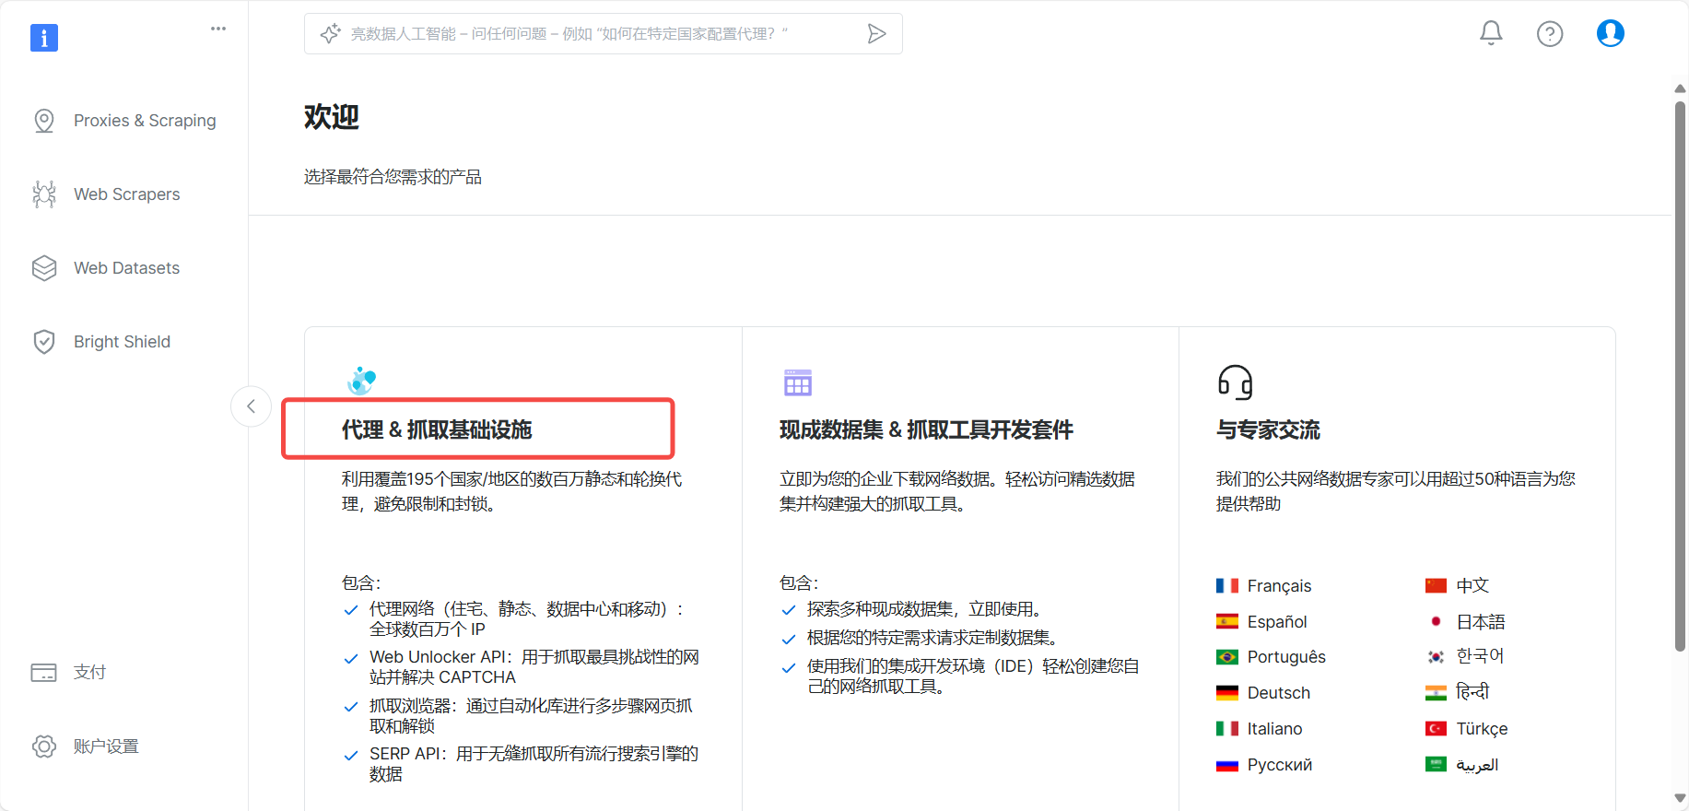Open the notifications bell
The height and width of the screenshot is (811, 1689).
[1491, 33]
